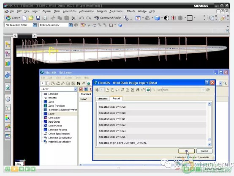Toggle the red checkmark icon in List Layer
The image size is (234, 176).
point(81,89)
